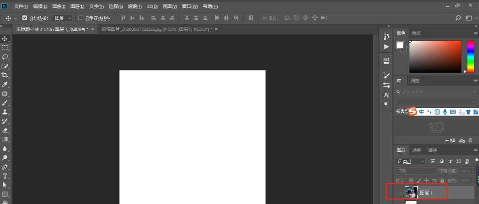Enable the 显示变换控件 checkbox
This screenshot has width=479, height=204.
point(81,18)
